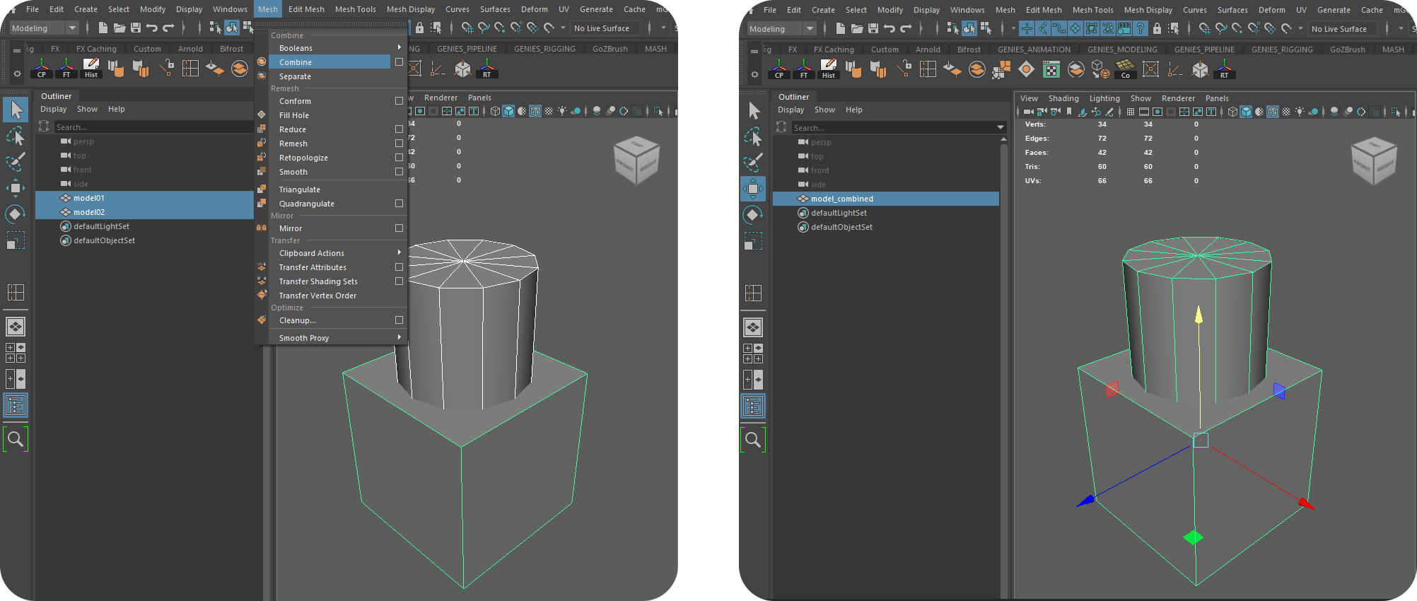Open Outliner search filter dropdown in right window
This screenshot has width=1417, height=601.
coord(1000,128)
